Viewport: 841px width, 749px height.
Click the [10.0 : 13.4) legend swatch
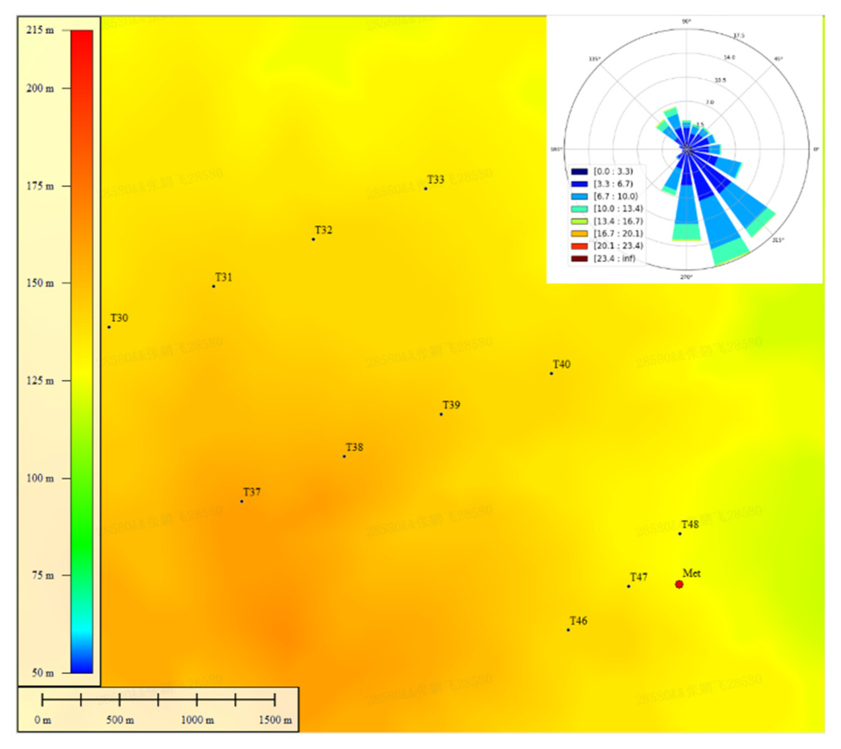point(579,209)
